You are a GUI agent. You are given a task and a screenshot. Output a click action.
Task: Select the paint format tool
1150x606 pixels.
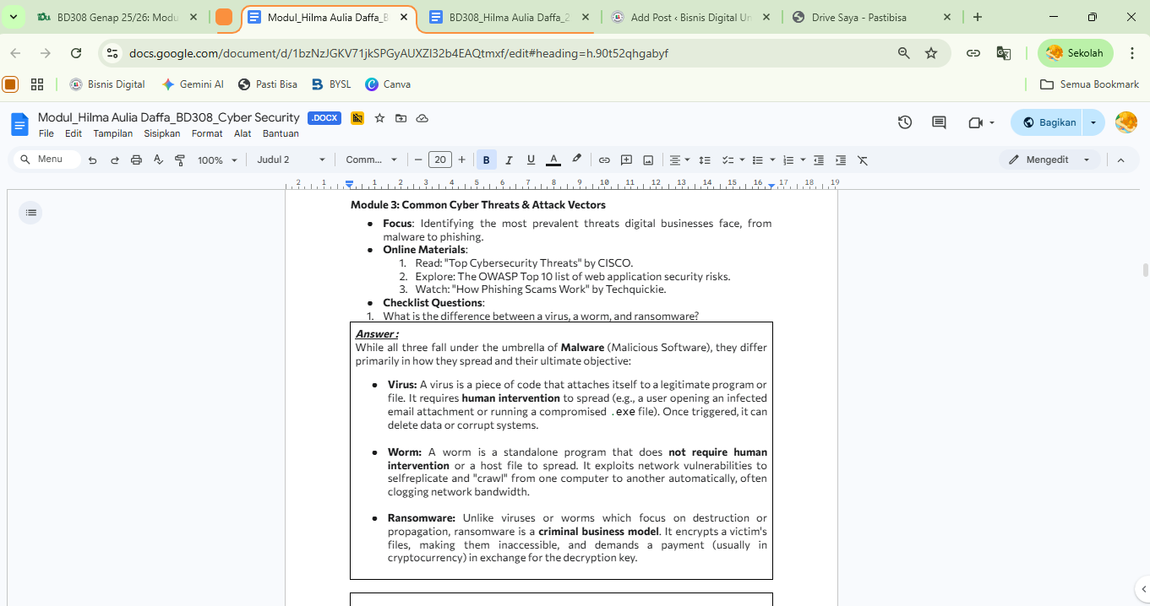pyautogui.click(x=180, y=160)
